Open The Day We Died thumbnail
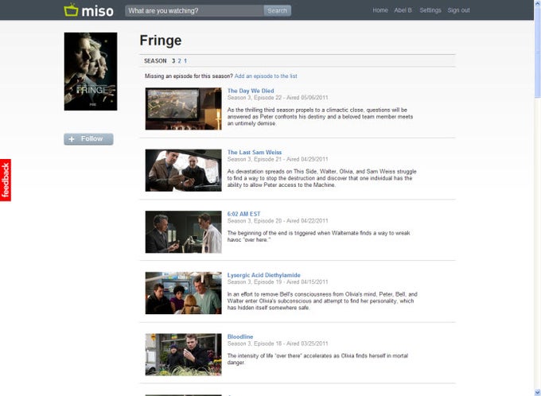The height and width of the screenshot is (396, 541). [x=183, y=109]
